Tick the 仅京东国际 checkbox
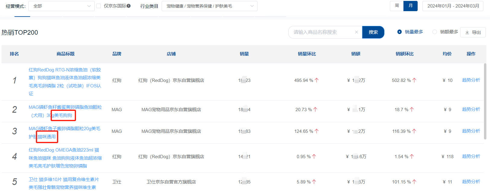 click(98, 6)
